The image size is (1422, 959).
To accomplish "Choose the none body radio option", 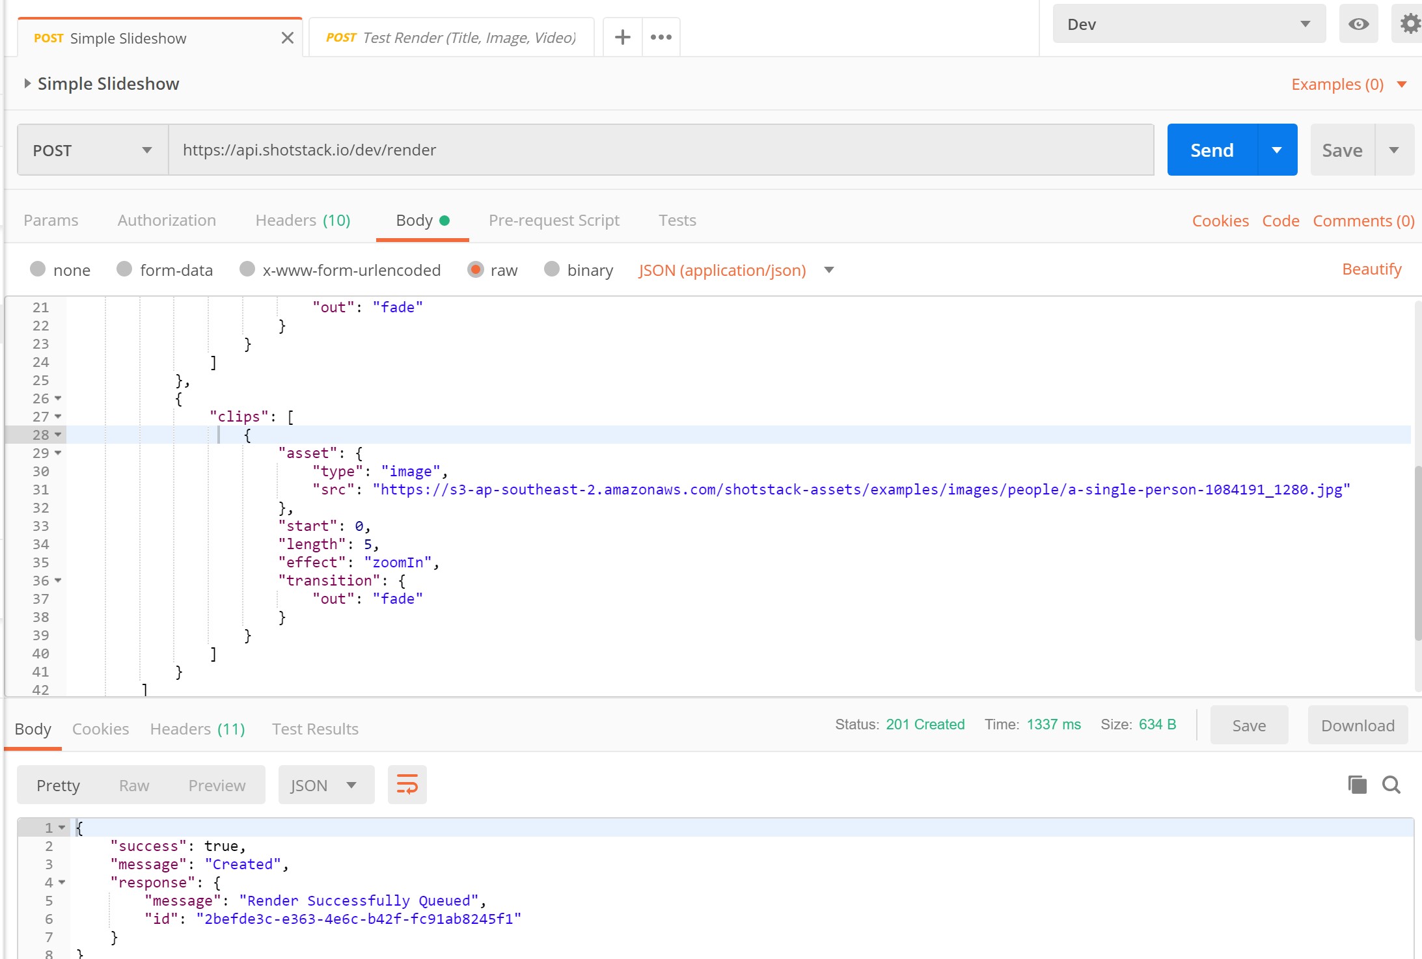I will coord(38,269).
